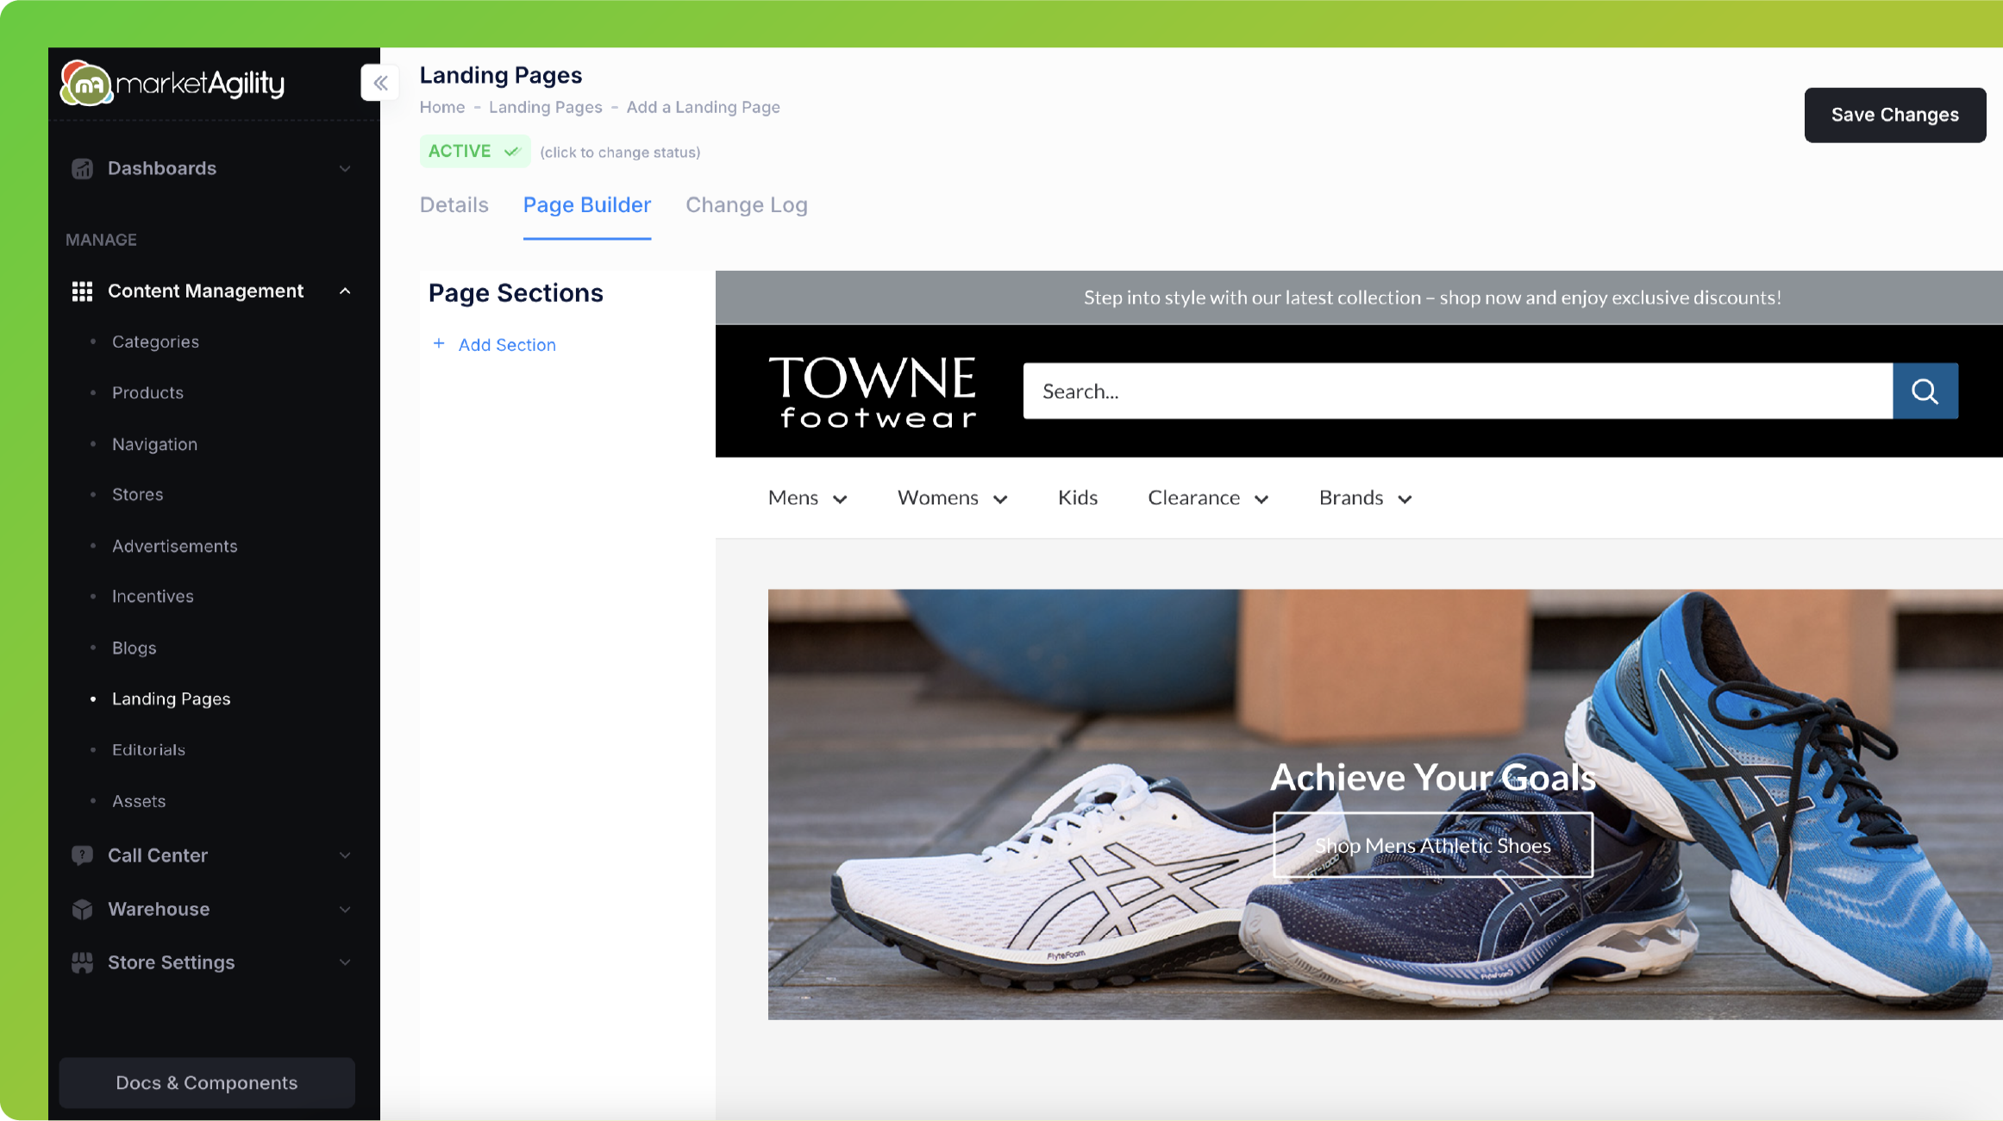Click the Save Changes button

pyautogui.click(x=1894, y=115)
